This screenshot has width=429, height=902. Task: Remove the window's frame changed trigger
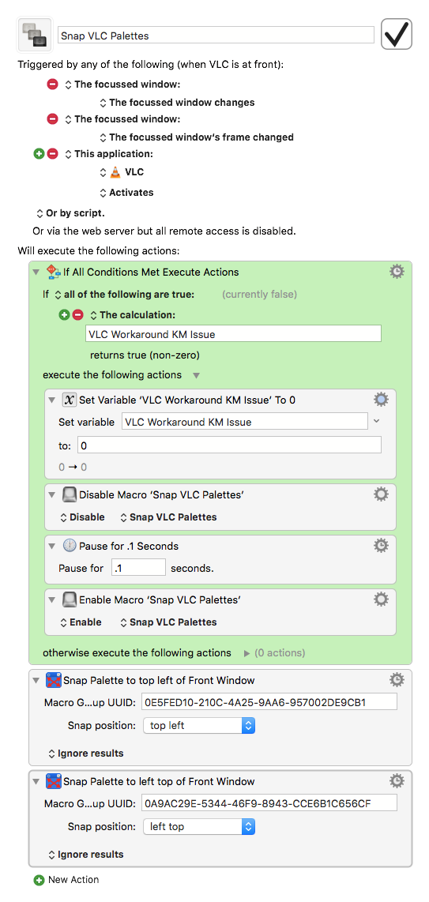[52, 119]
